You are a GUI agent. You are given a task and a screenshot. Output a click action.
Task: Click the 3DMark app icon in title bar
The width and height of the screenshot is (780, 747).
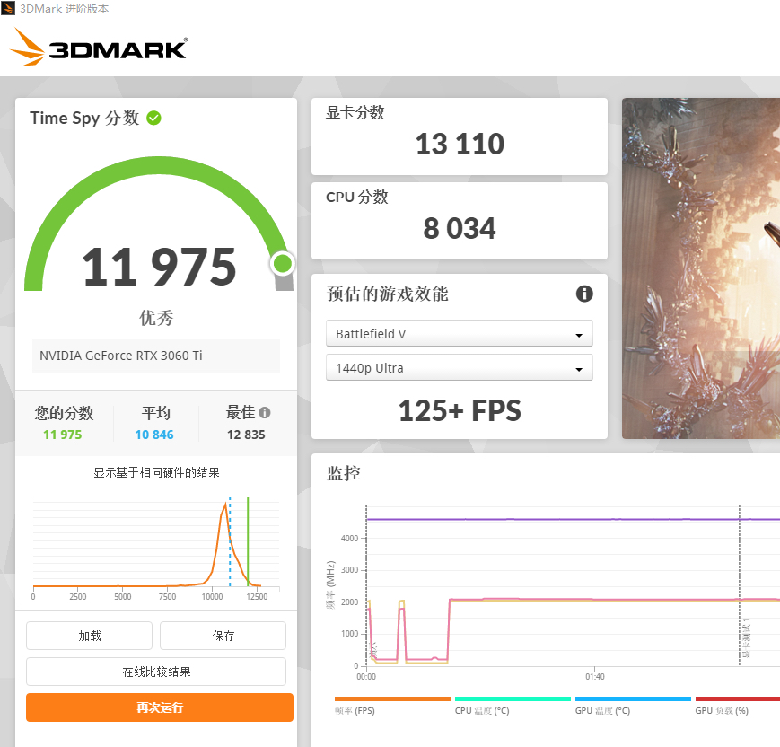click(8, 8)
